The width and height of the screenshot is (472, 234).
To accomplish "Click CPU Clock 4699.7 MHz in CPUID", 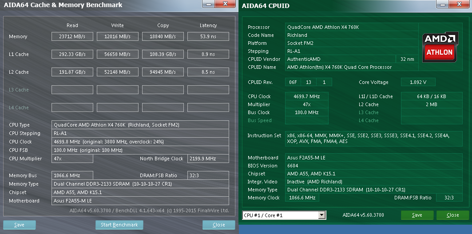I will click(307, 96).
